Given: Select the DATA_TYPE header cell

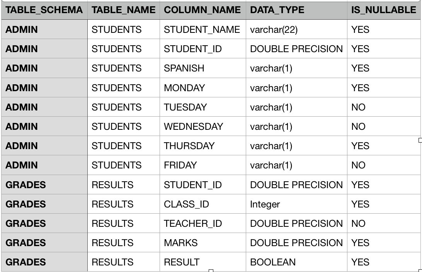Looking at the screenshot, I should [277, 10].
